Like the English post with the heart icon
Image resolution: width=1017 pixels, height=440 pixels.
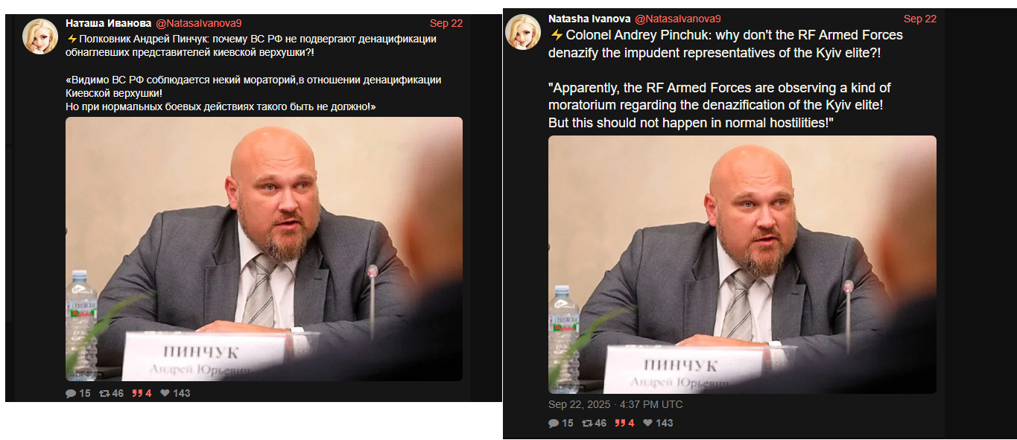tap(648, 423)
